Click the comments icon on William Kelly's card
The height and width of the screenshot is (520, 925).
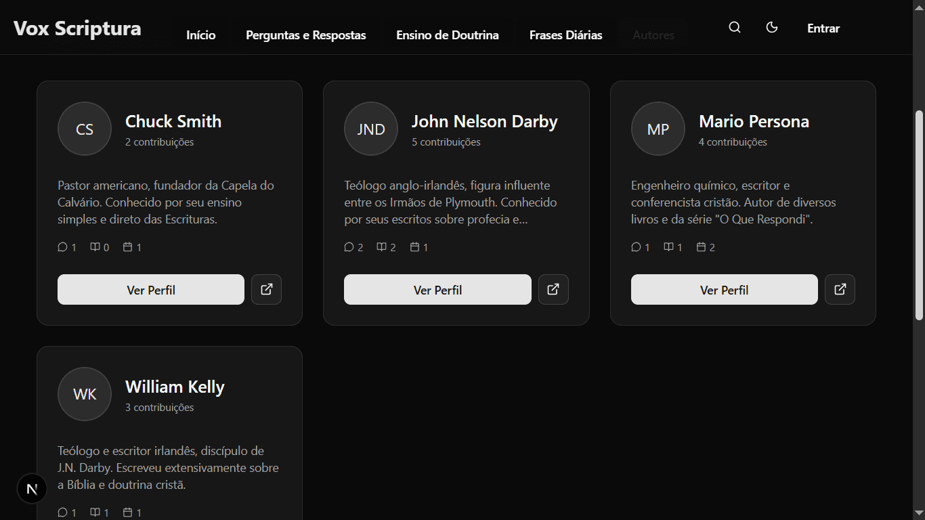61,513
